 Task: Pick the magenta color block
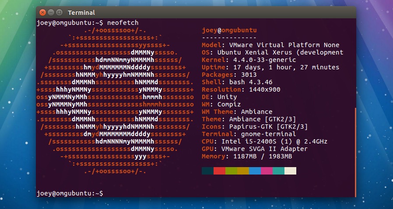point(267,171)
